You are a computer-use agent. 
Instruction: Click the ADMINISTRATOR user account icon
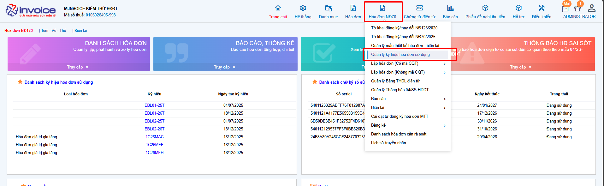click(592, 8)
